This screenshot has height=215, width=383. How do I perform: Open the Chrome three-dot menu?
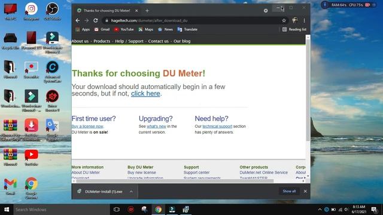click(304, 21)
